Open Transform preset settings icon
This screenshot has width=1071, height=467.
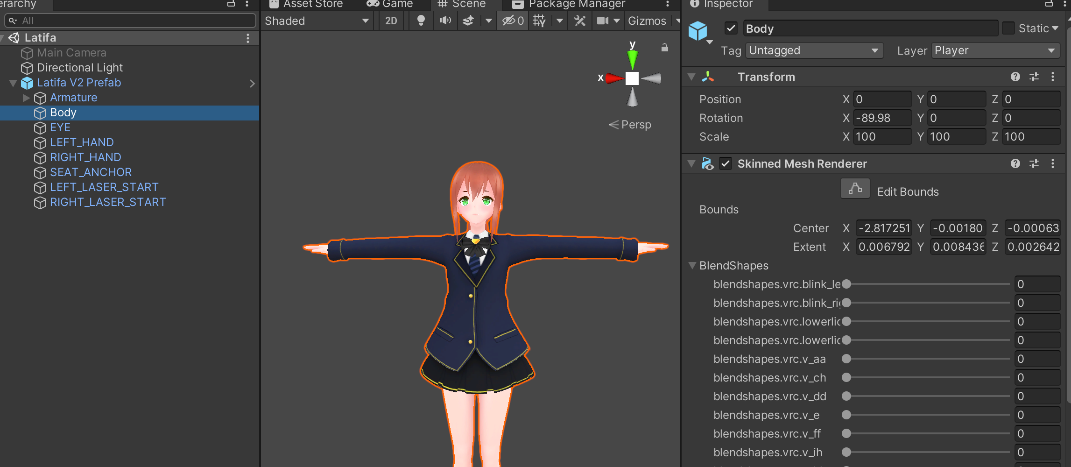point(1034,77)
